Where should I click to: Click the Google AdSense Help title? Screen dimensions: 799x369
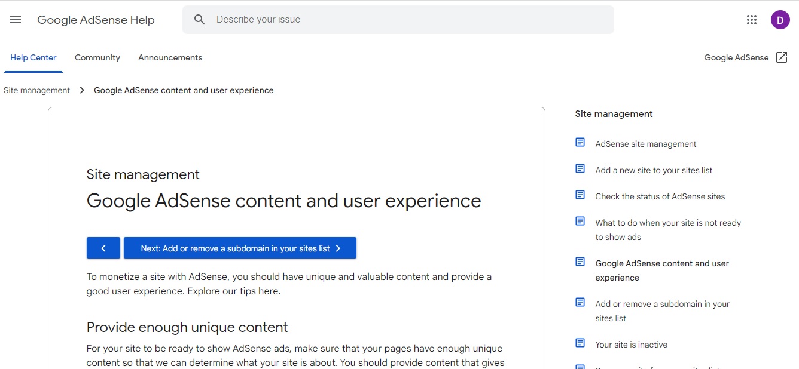96,20
